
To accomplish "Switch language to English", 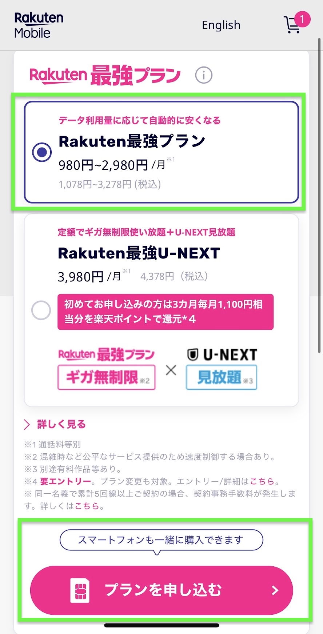I will [221, 25].
